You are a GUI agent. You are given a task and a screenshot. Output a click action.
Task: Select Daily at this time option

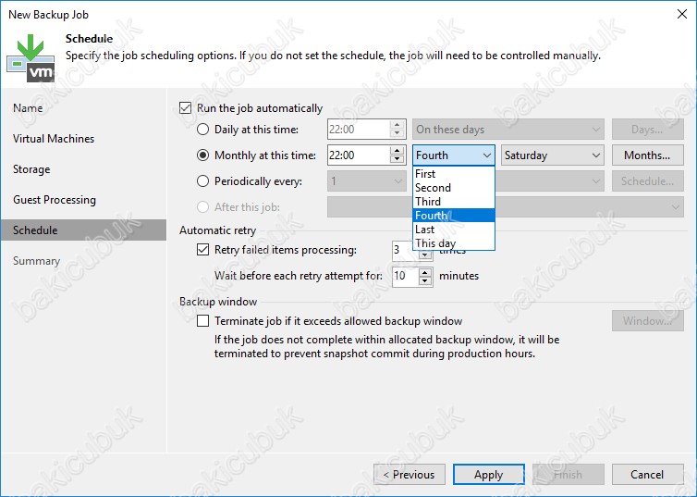202,130
